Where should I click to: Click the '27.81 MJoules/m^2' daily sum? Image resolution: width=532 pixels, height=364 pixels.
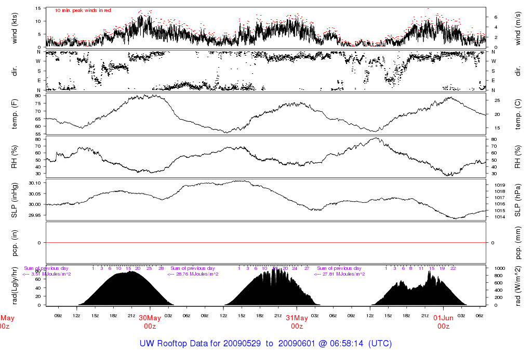point(344,274)
